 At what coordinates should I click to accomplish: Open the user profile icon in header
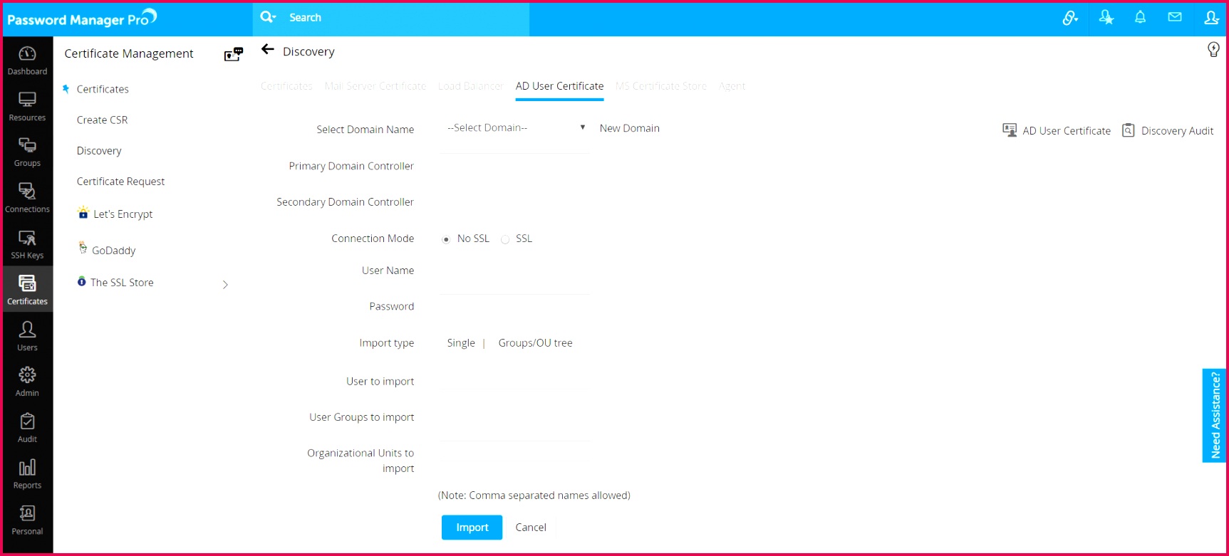[x=1211, y=18]
